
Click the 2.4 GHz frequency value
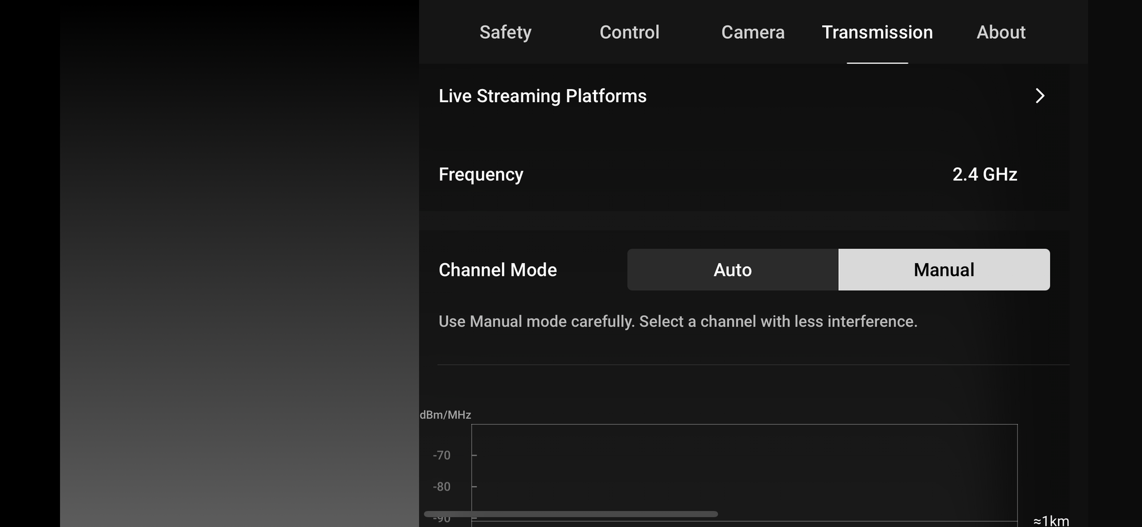click(x=985, y=174)
